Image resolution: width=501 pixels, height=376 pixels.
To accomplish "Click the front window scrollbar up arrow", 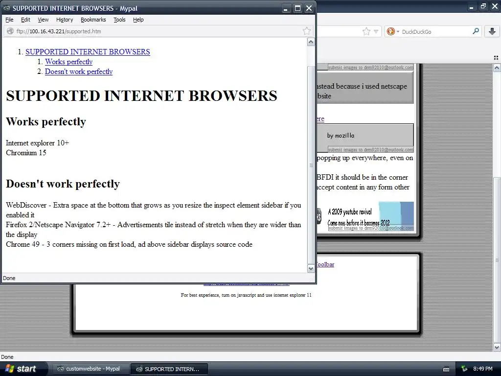I will tap(311, 42).
